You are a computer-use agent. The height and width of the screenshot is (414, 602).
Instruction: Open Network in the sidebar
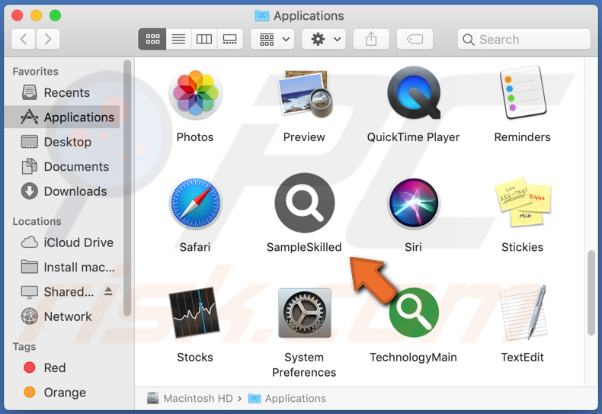62,316
